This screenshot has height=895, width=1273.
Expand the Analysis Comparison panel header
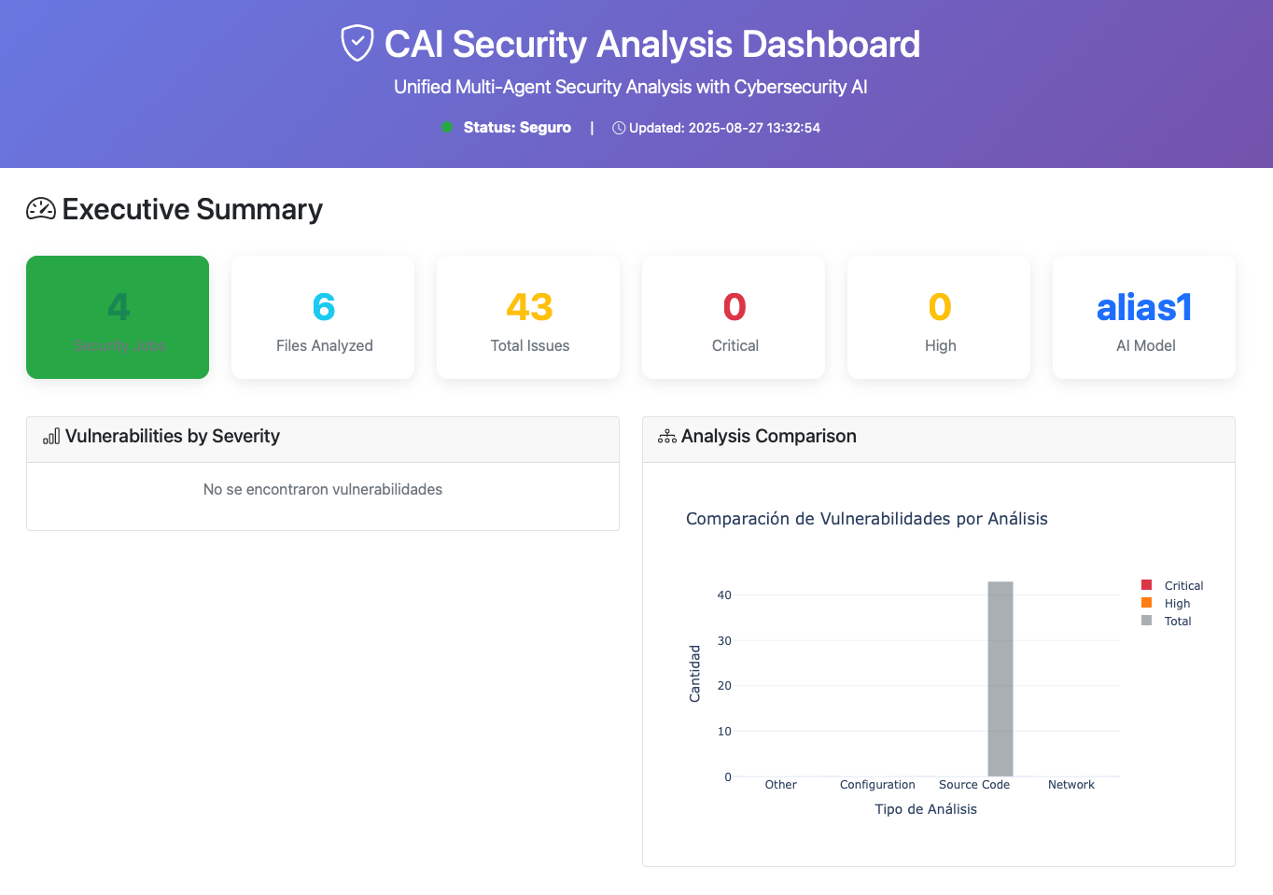click(938, 436)
